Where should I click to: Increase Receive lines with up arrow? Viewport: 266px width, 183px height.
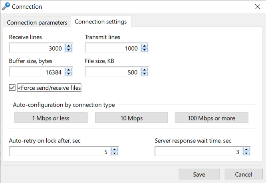69,46
